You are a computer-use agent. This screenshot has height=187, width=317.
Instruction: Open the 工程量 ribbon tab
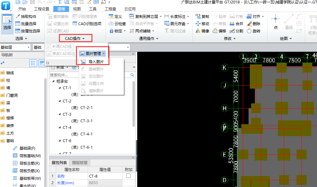[110, 9]
